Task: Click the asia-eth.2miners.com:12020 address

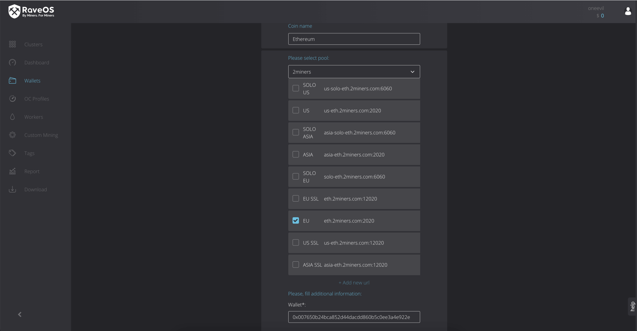Action: tap(356, 265)
